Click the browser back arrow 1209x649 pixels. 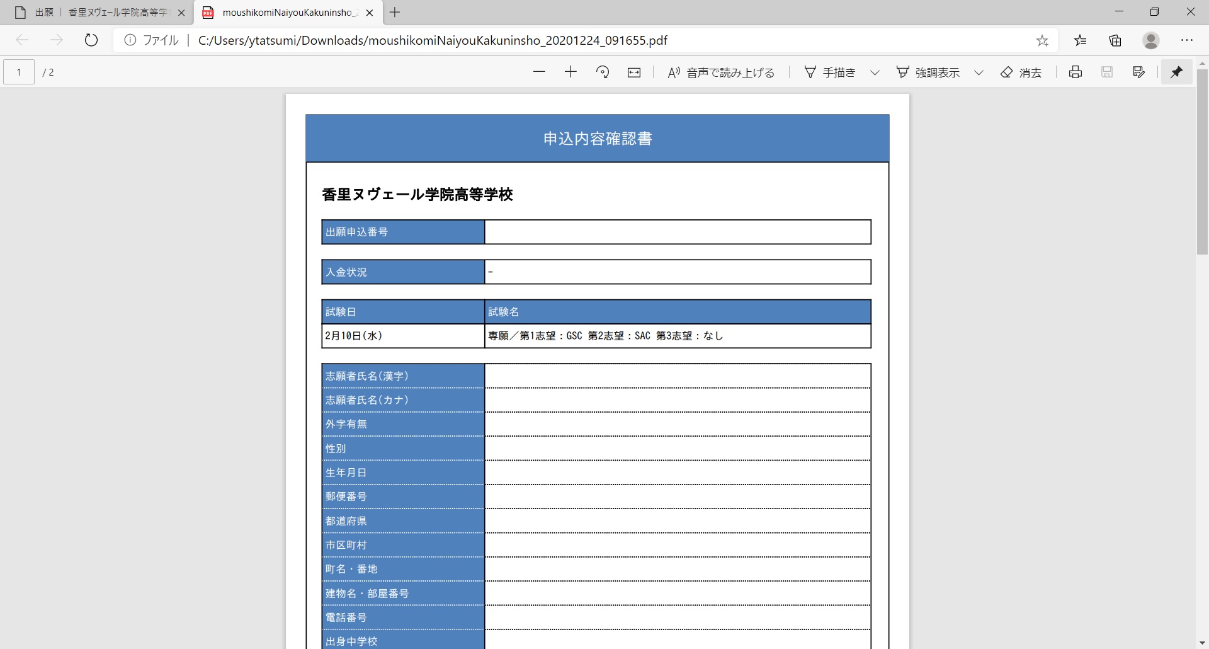pyautogui.click(x=23, y=40)
